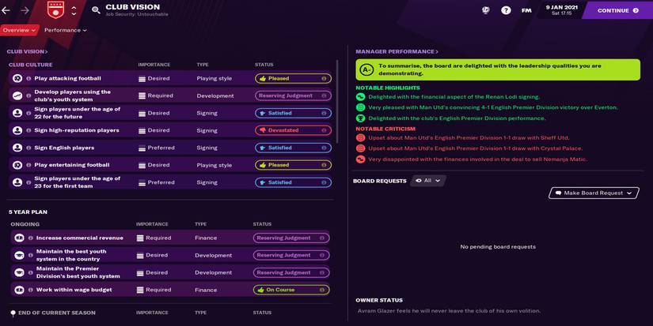The width and height of the screenshot is (653, 326).
Task: Open the board requests All filter dropdown
Action: [428, 181]
